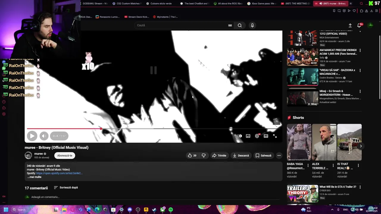The height and width of the screenshot is (214, 381).
Task: Open browser easy setup menu icon
Action: tap(377, 11)
